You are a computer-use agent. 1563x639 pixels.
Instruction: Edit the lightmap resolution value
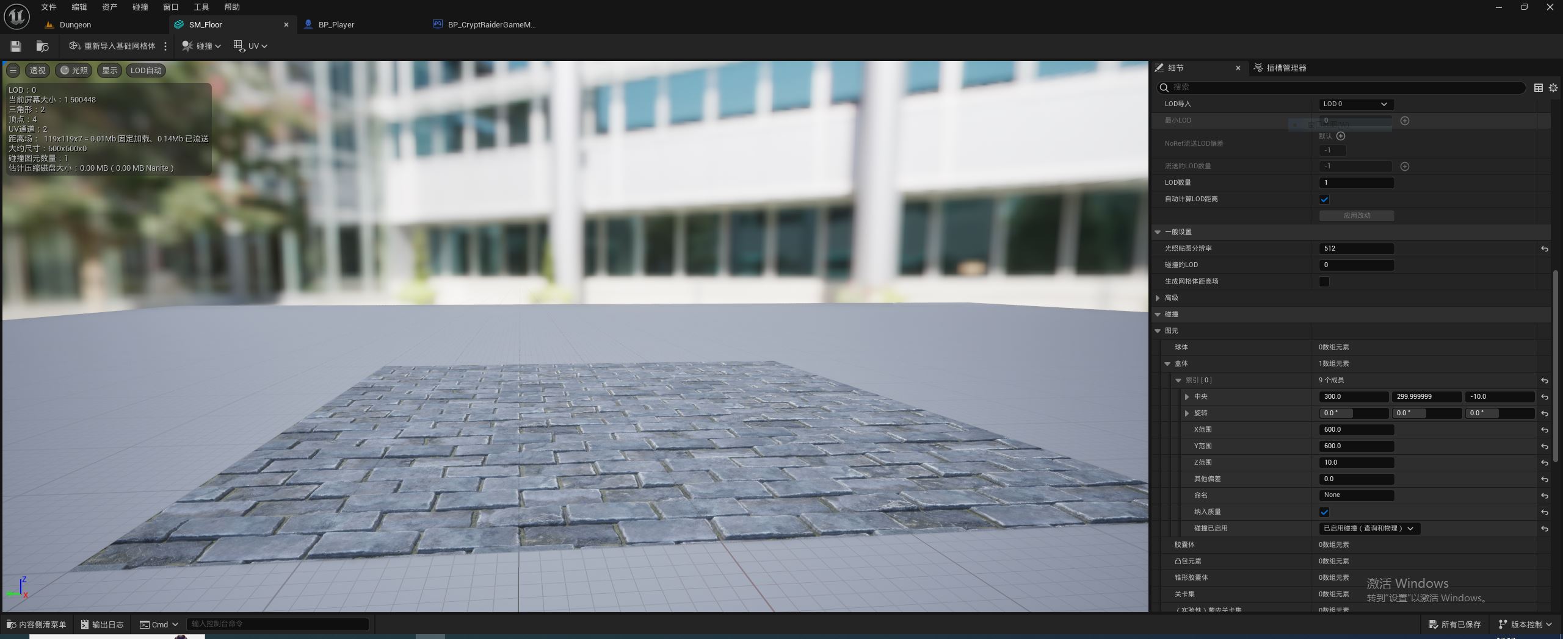tap(1356, 248)
